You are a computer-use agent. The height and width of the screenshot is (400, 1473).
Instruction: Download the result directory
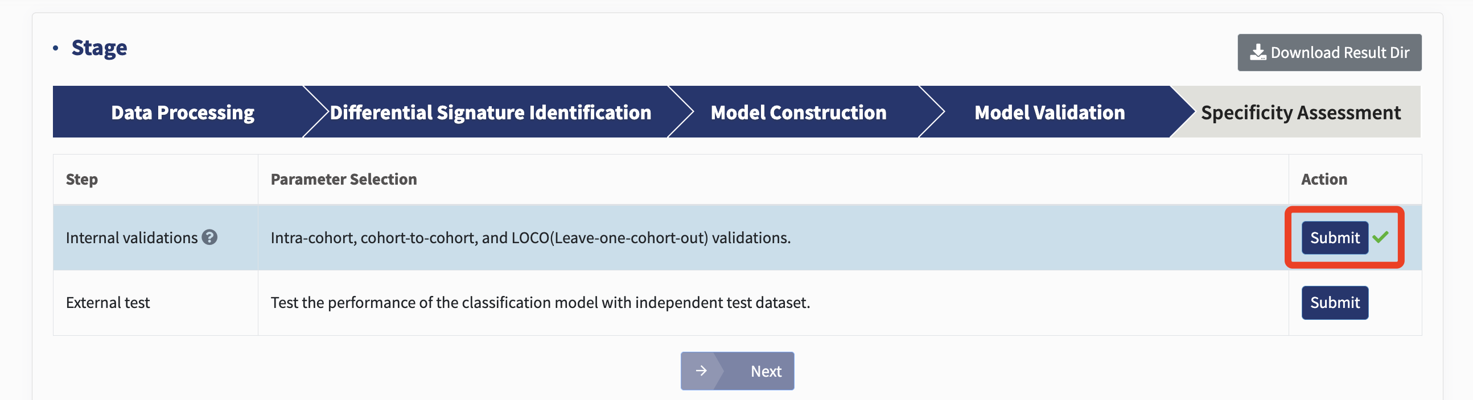click(x=1330, y=52)
